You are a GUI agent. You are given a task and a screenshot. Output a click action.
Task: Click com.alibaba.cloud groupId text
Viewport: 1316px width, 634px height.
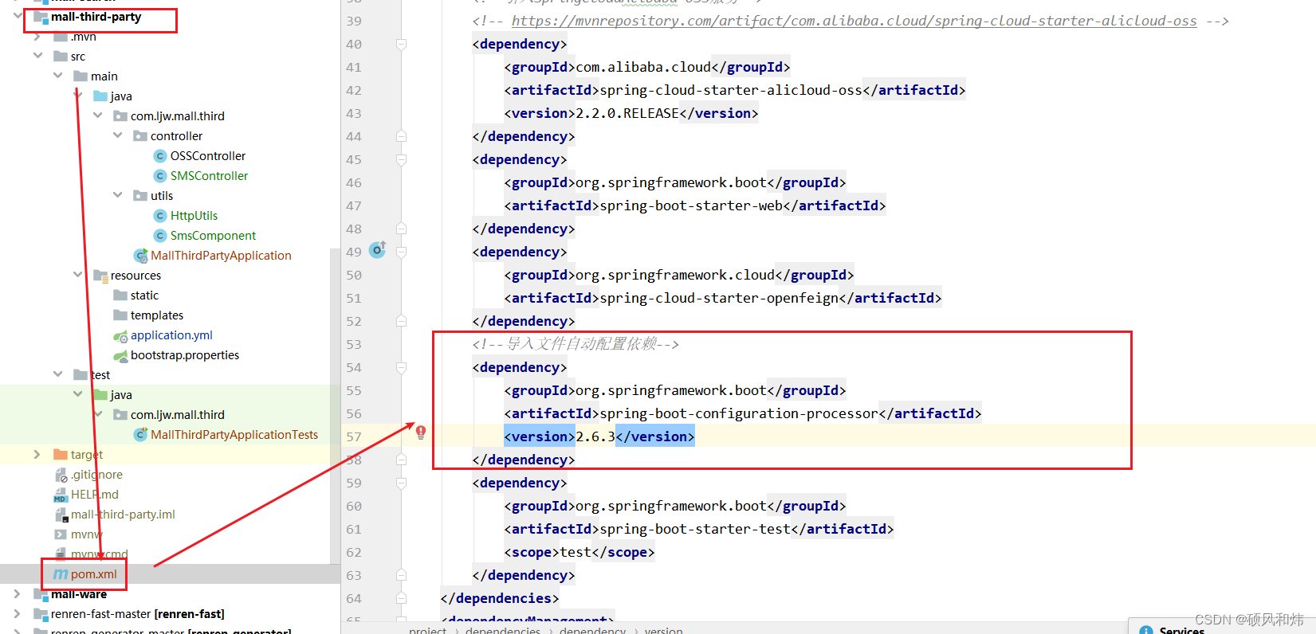(x=643, y=67)
